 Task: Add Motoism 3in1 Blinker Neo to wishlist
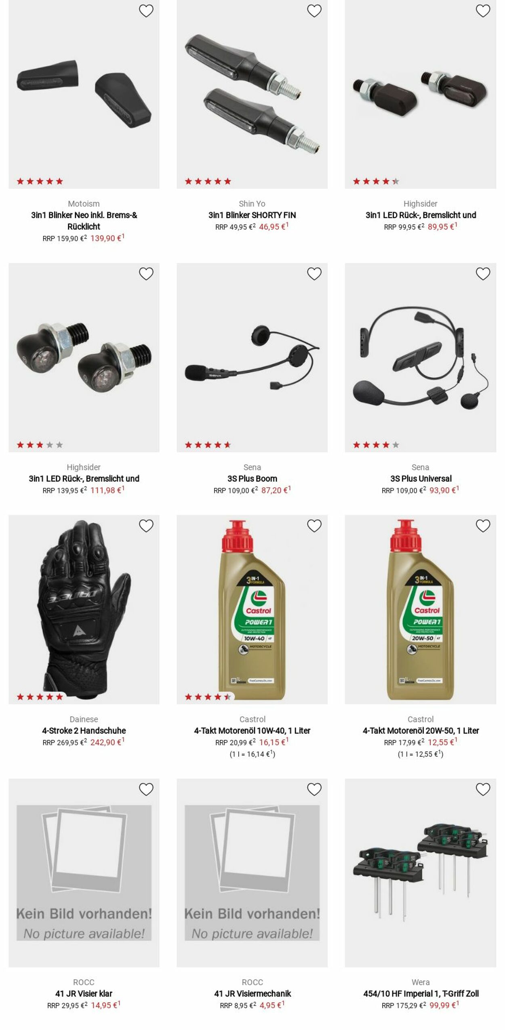point(146,11)
